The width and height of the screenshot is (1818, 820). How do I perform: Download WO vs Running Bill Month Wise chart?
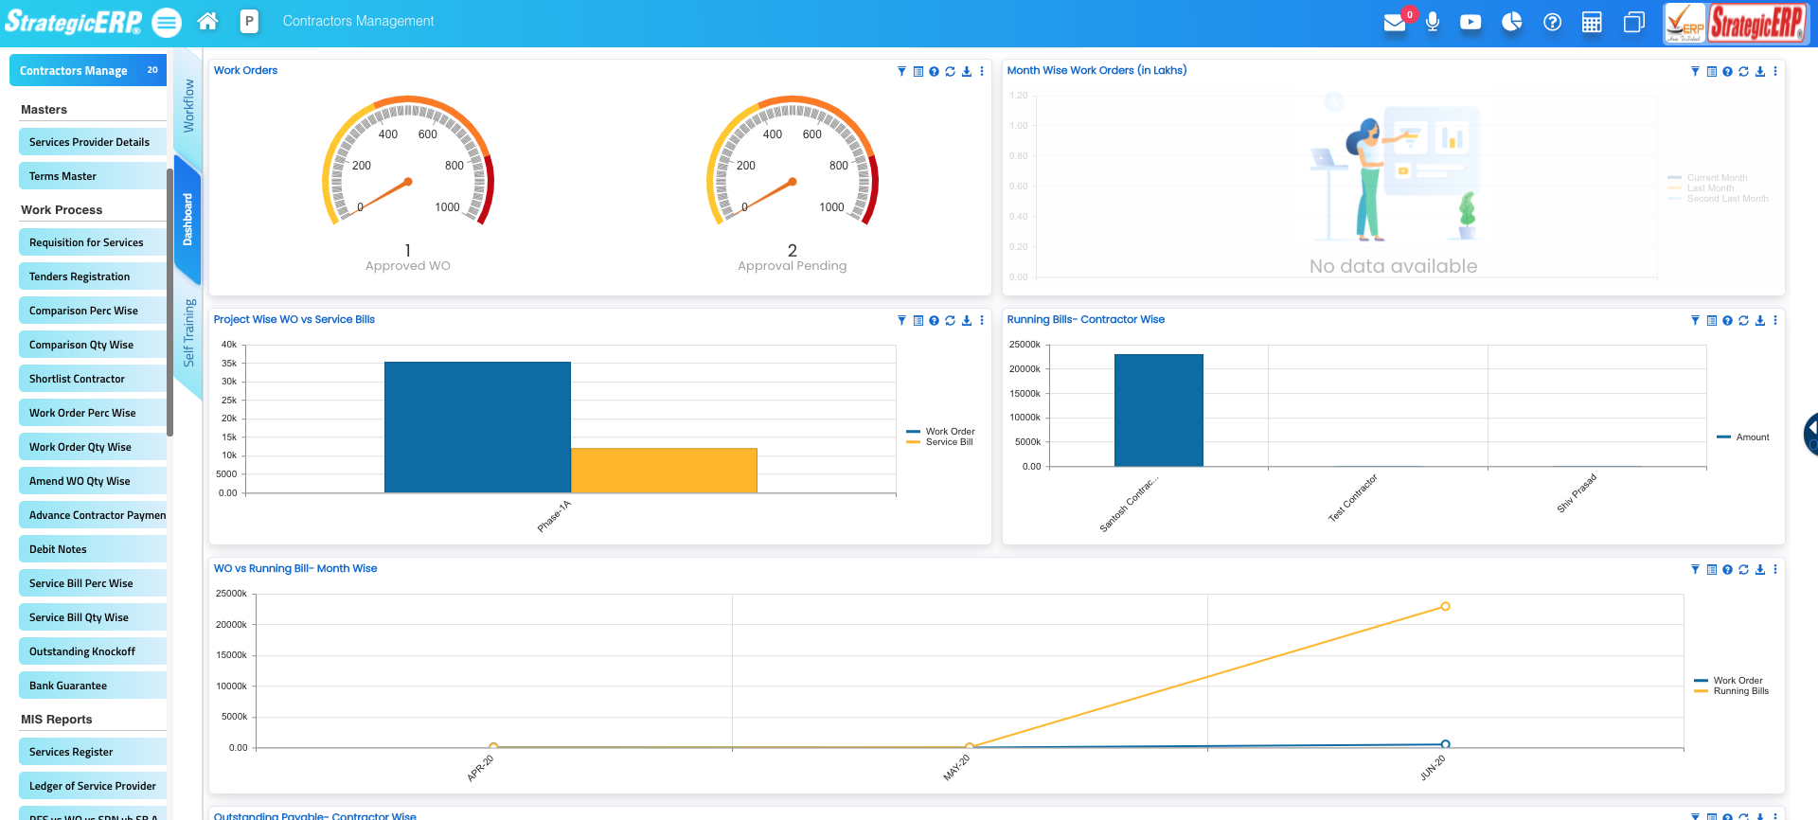pyautogui.click(x=1759, y=569)
